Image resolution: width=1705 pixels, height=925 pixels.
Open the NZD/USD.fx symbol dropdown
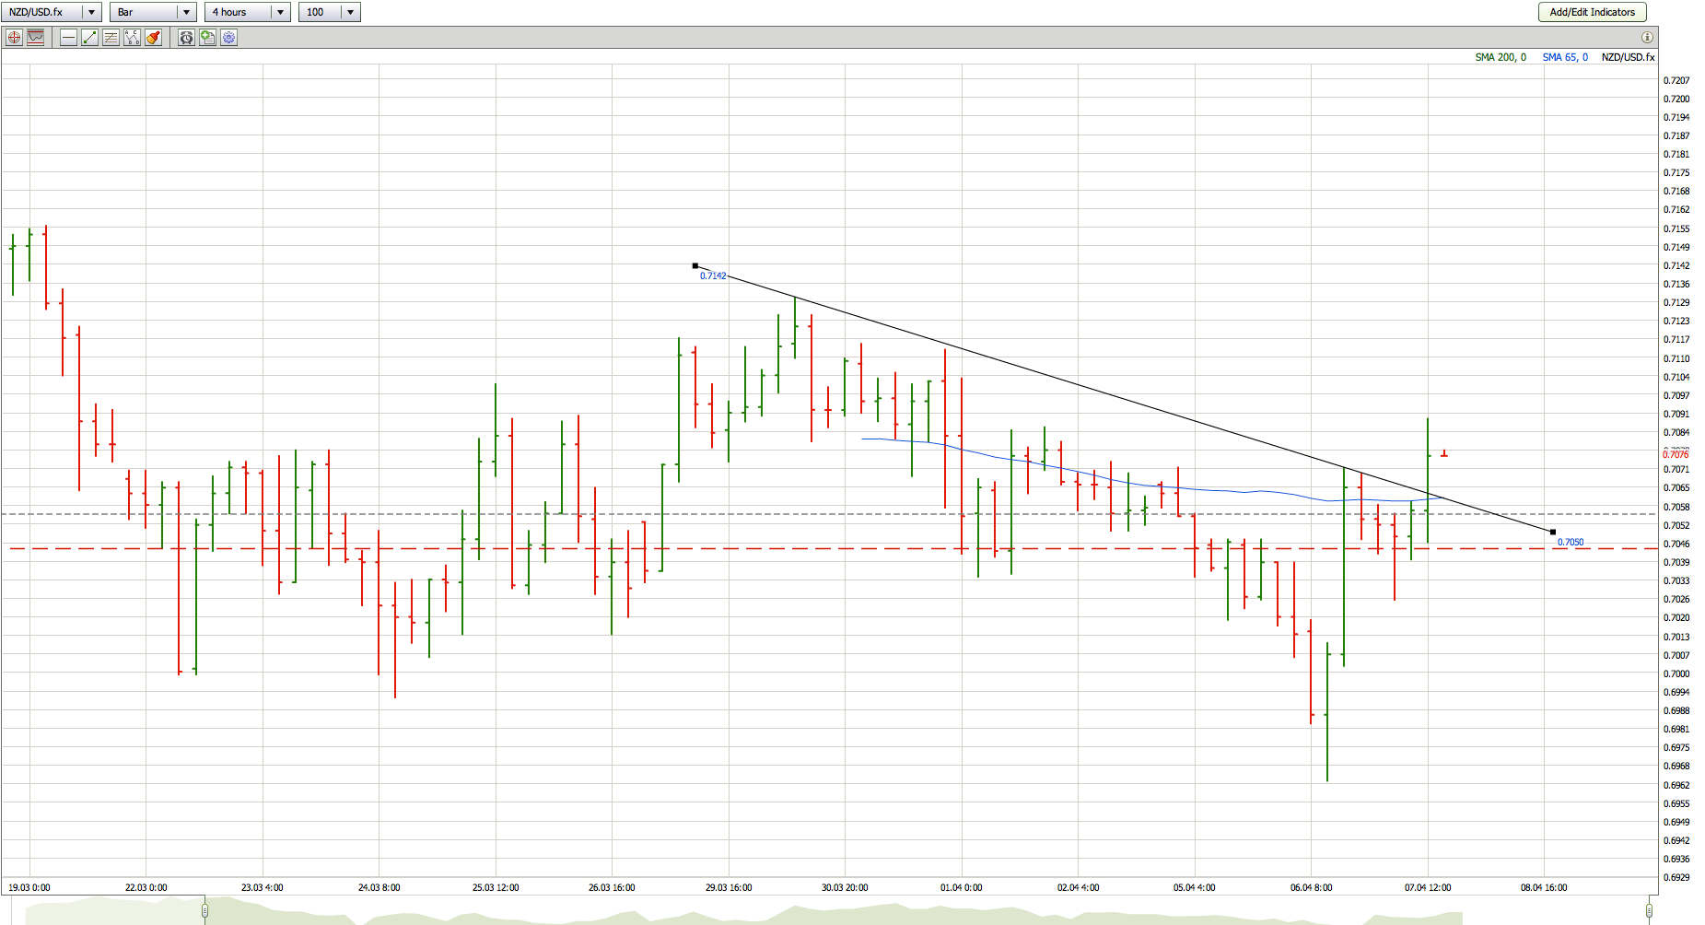click(x=91, y=12)
